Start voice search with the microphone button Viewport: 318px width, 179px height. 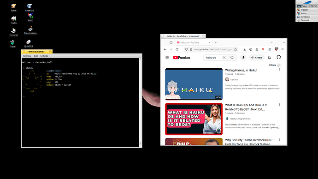coord(243,58)
